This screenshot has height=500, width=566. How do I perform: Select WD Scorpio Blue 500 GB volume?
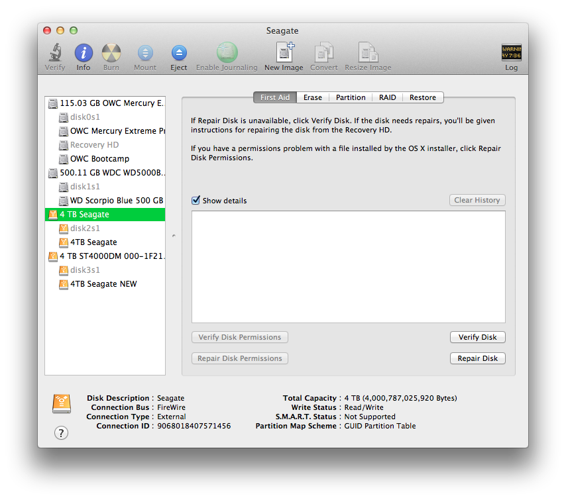(105, 201)
